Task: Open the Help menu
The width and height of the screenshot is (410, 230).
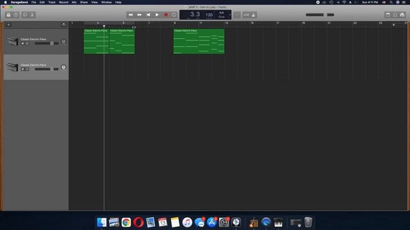Action: point(118,2)
